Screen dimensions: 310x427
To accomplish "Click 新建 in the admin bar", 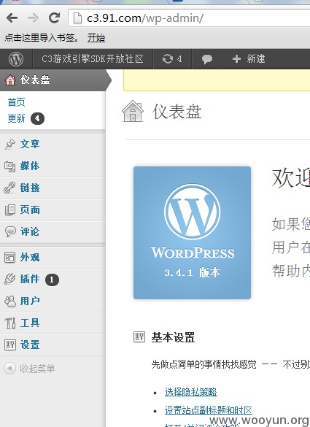I will 256,59.
